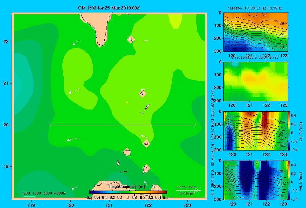Viewport: 306px width, 208px height.
Task: Click the '14' isotherm label in temperature section
Action: [228, 42]
